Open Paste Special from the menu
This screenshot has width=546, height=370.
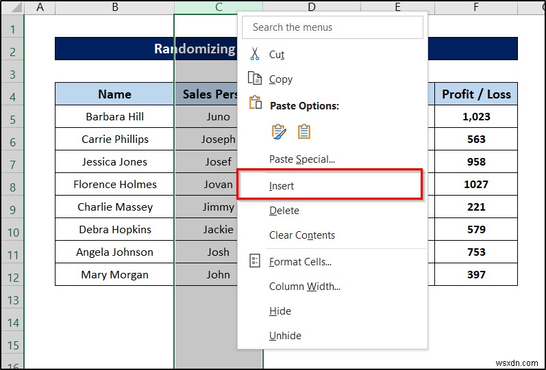click(332, 159)
